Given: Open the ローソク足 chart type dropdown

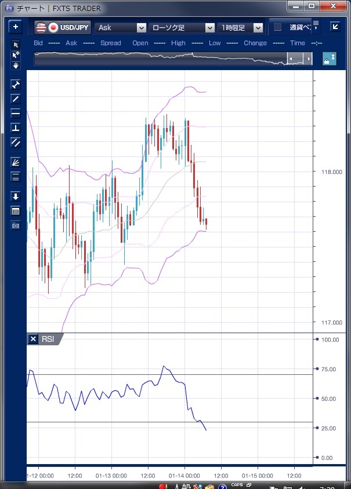Looking at the screenshot, I should 210,28.
